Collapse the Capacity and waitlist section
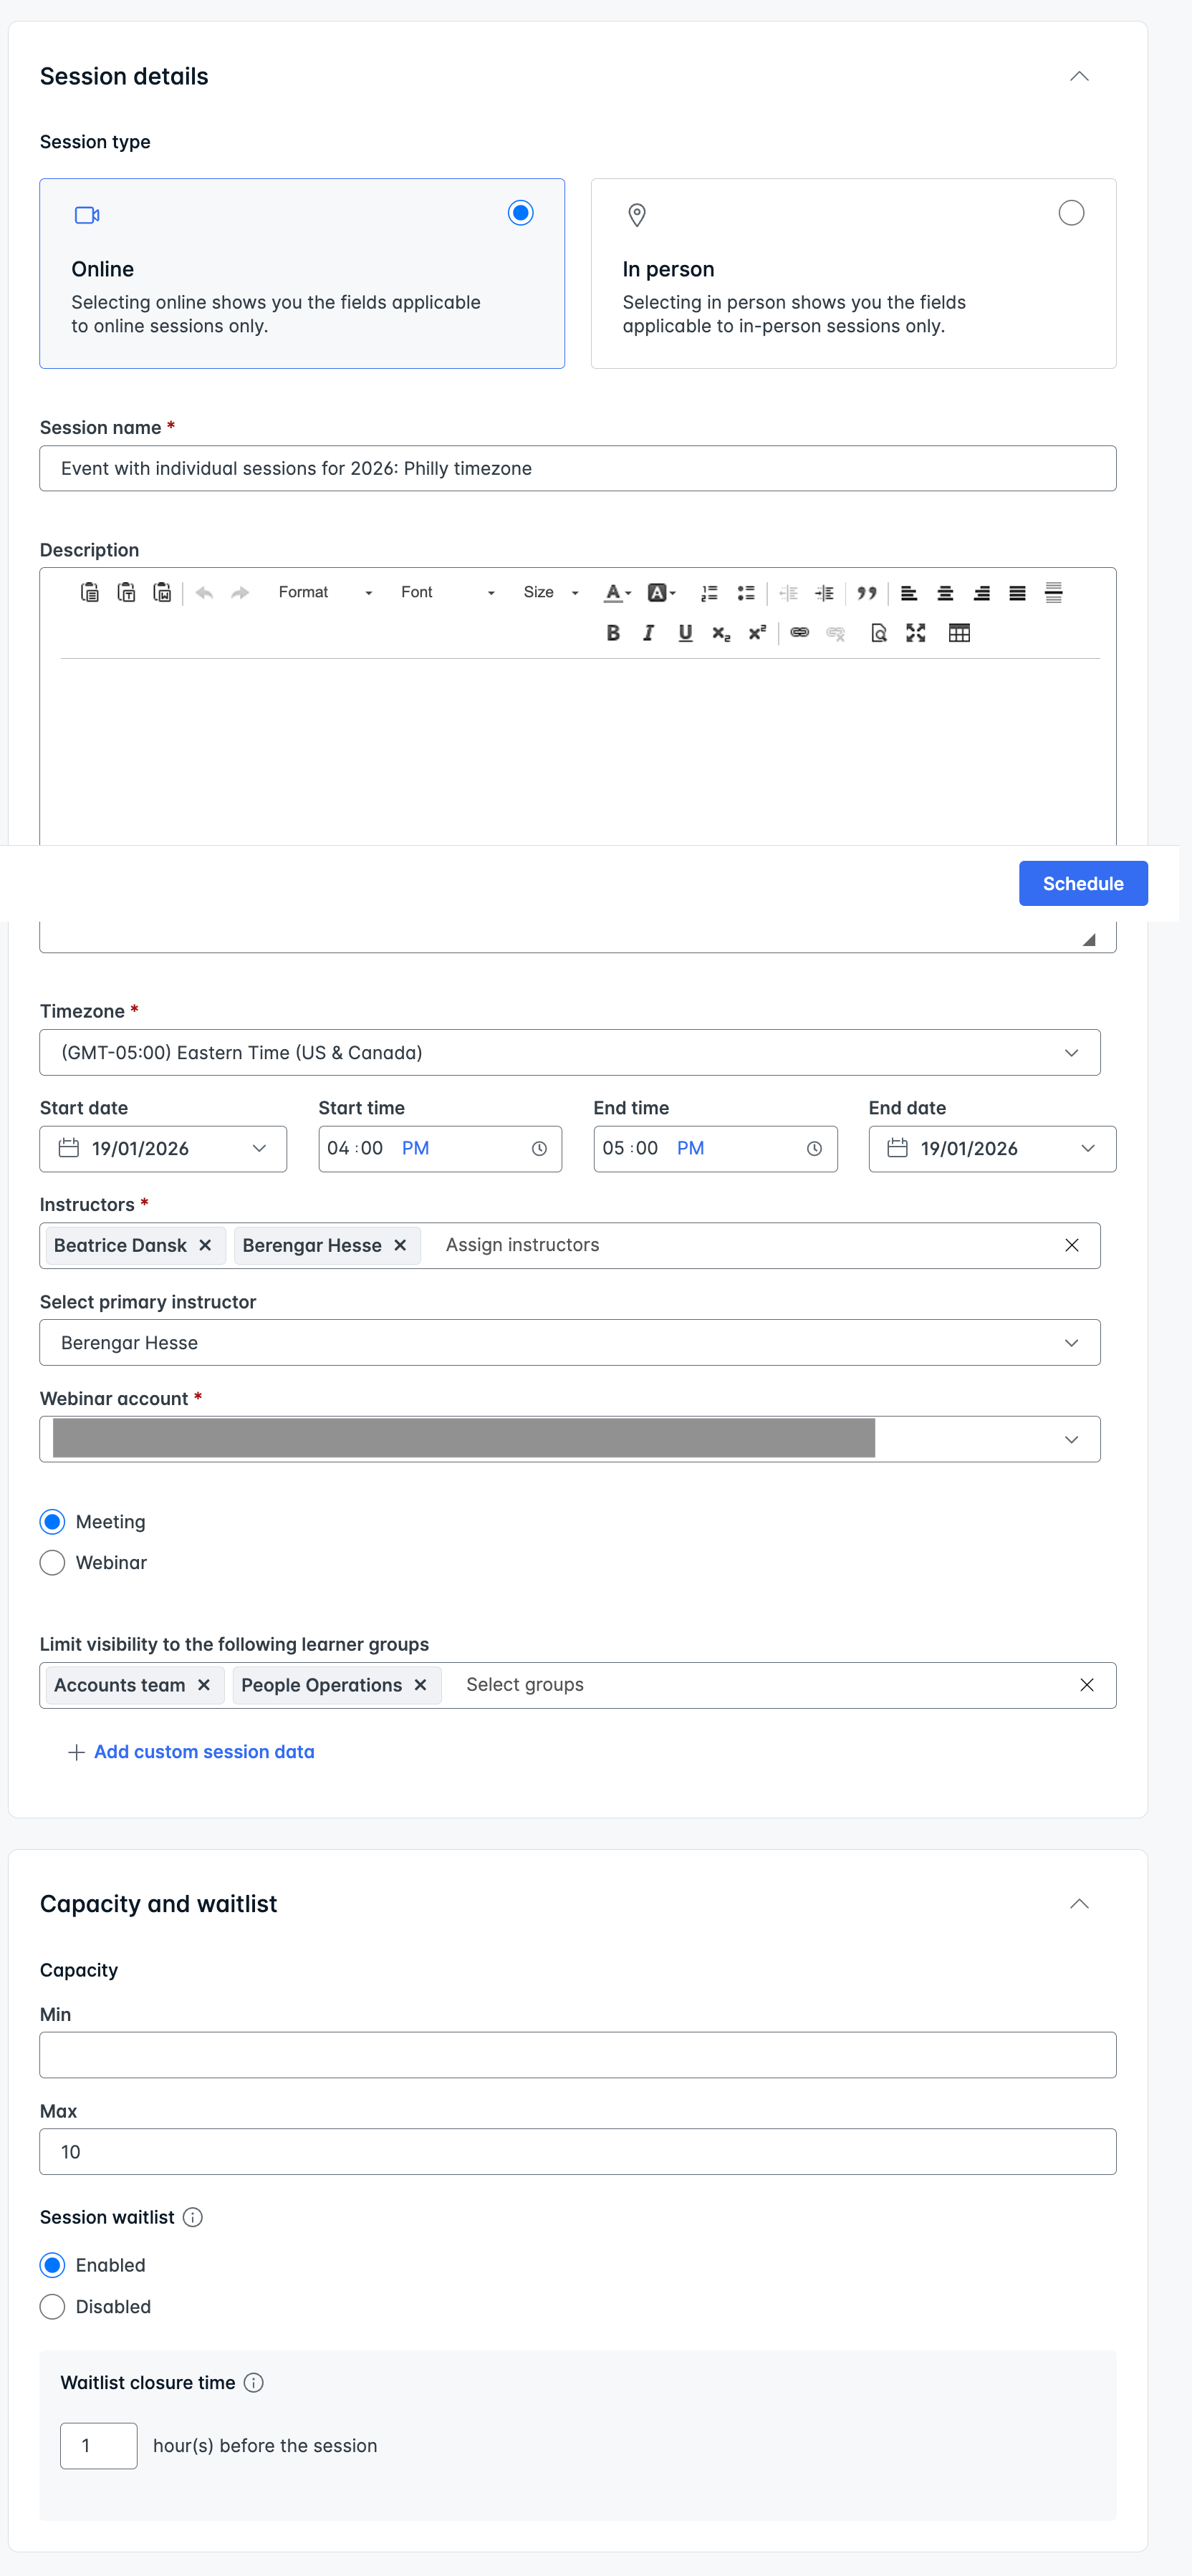 pyautogui.click(x=1079, y=1904)
